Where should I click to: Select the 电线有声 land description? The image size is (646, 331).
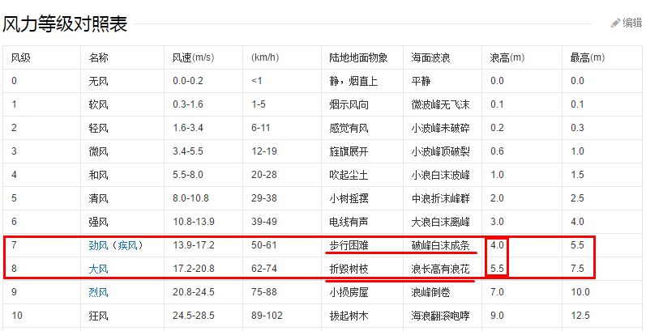pyautogui.click(x=349, y=222)
